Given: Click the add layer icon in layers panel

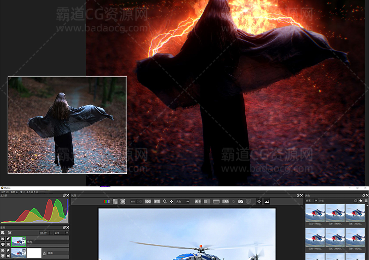Looking at the screenshot, I should (3, 233).
